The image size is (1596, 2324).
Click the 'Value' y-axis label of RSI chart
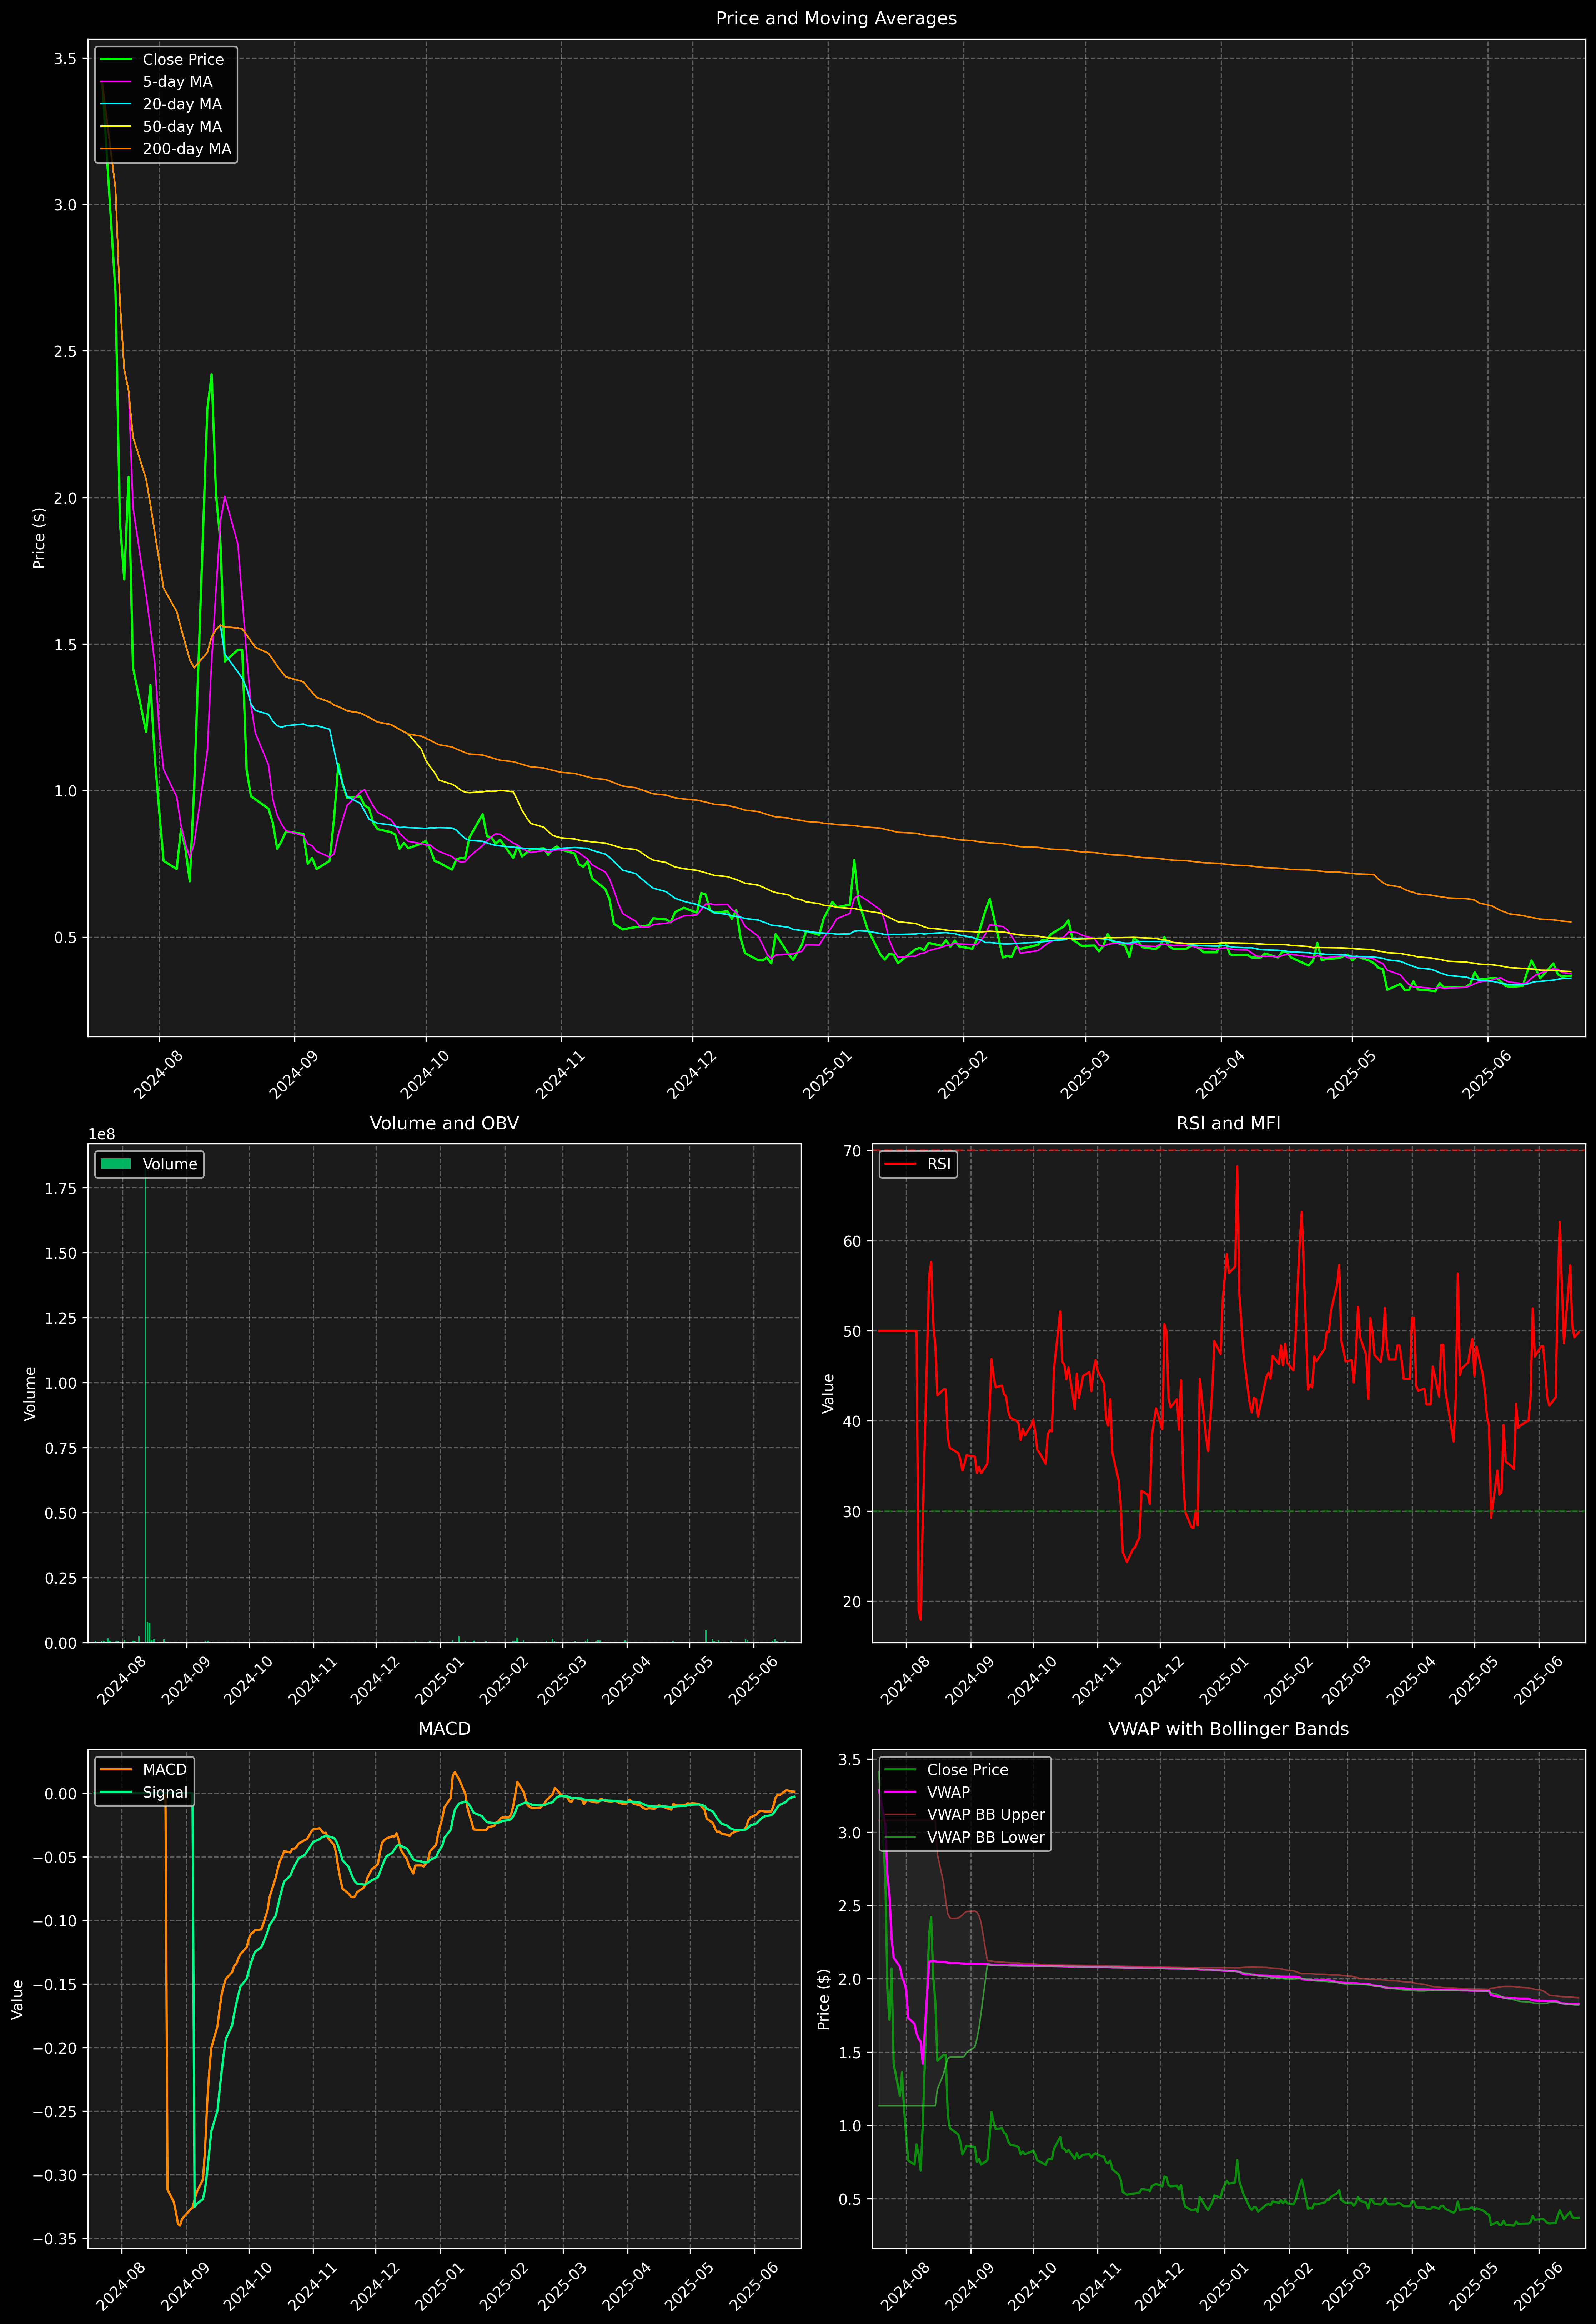tap(828, 1393)
